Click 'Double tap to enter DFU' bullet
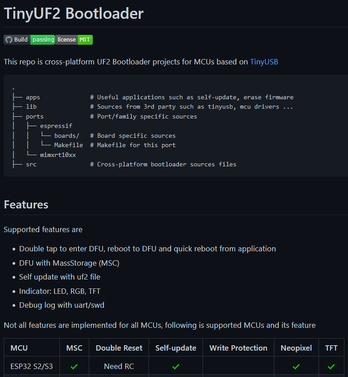This screenshot has width=348, height=377. (148, 249)
